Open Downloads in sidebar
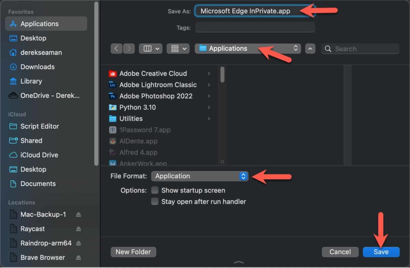Viewport: 410px width, 268px height. [x=46, y=67]
